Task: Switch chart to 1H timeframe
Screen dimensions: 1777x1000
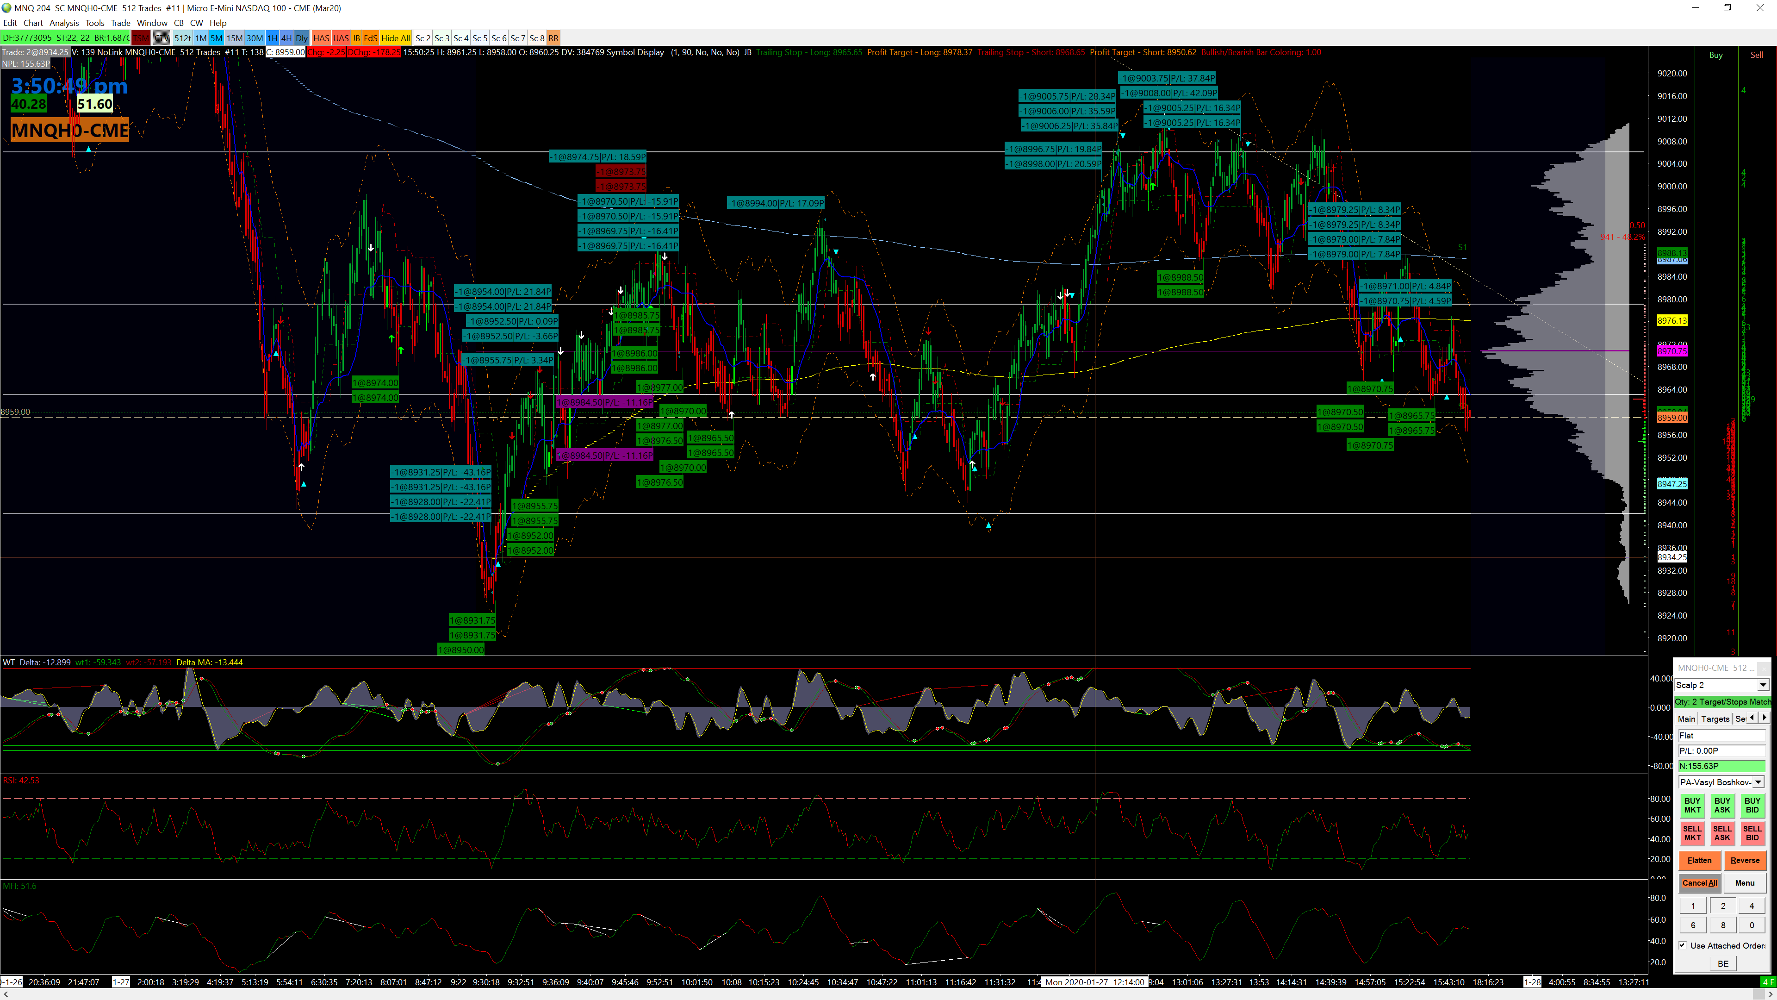Action: click(273, 38)
